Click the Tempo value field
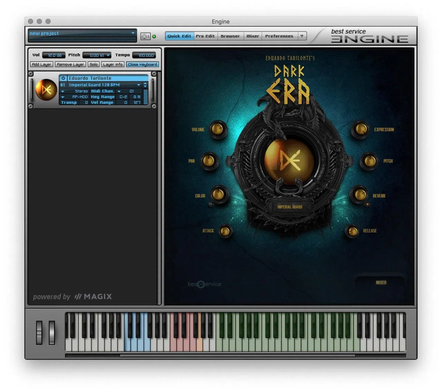This screenshot has height=392, width=442. point(144,55)
